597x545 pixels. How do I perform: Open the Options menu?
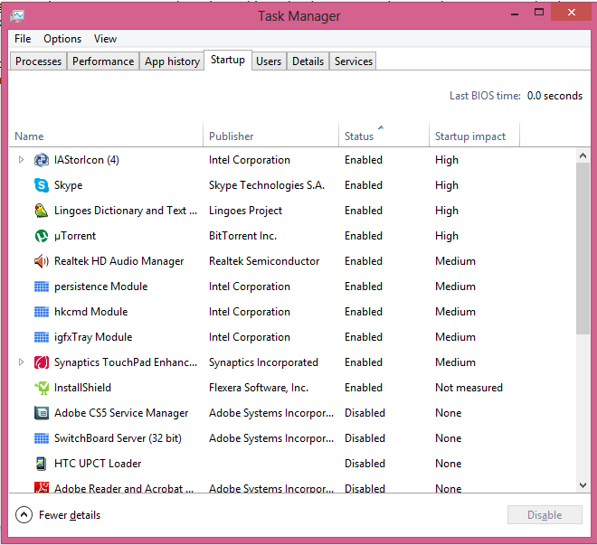coord(62,39)
